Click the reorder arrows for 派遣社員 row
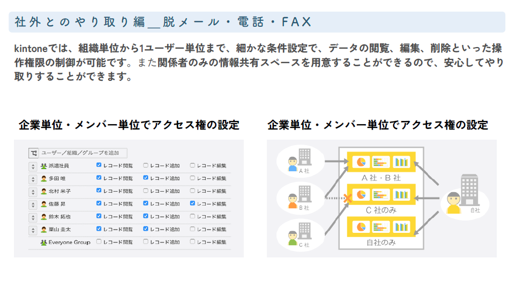Screen dimensions: 524x281 coord(33,166)
